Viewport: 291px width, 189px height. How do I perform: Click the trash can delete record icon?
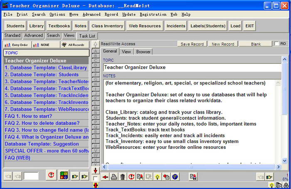click(x=123, y=177)
